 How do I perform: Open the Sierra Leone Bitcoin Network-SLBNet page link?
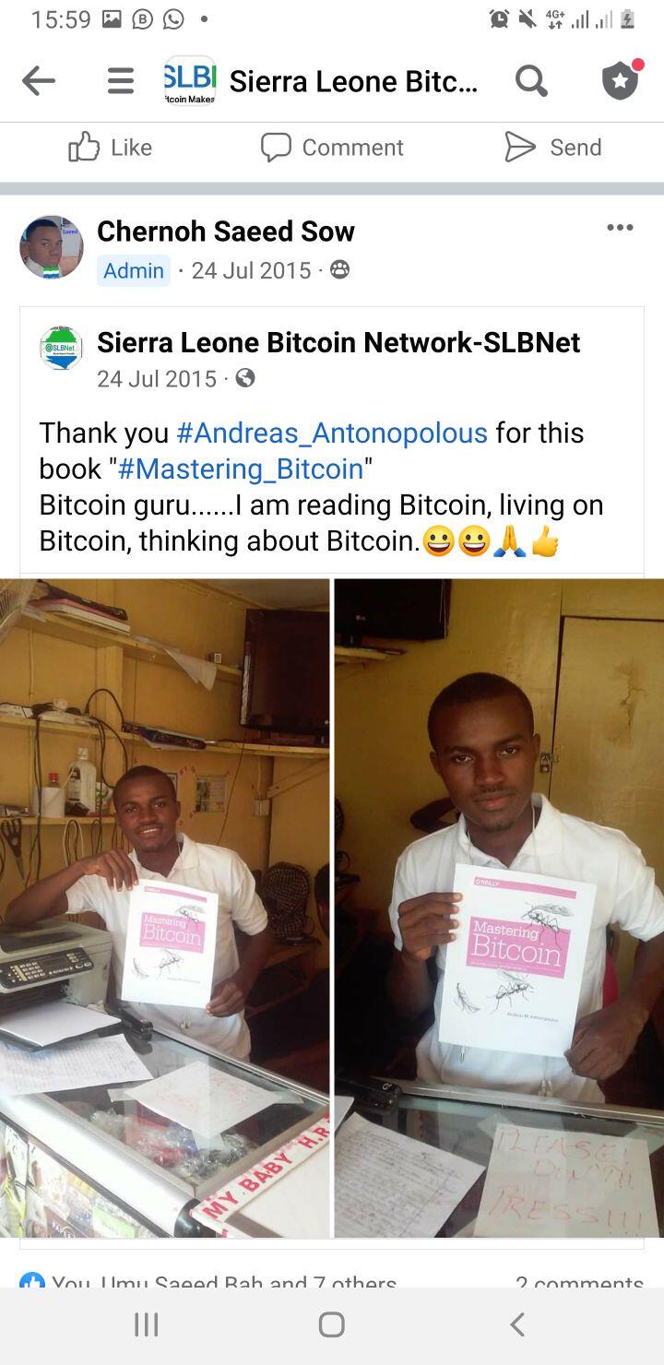tap(338, 342)
